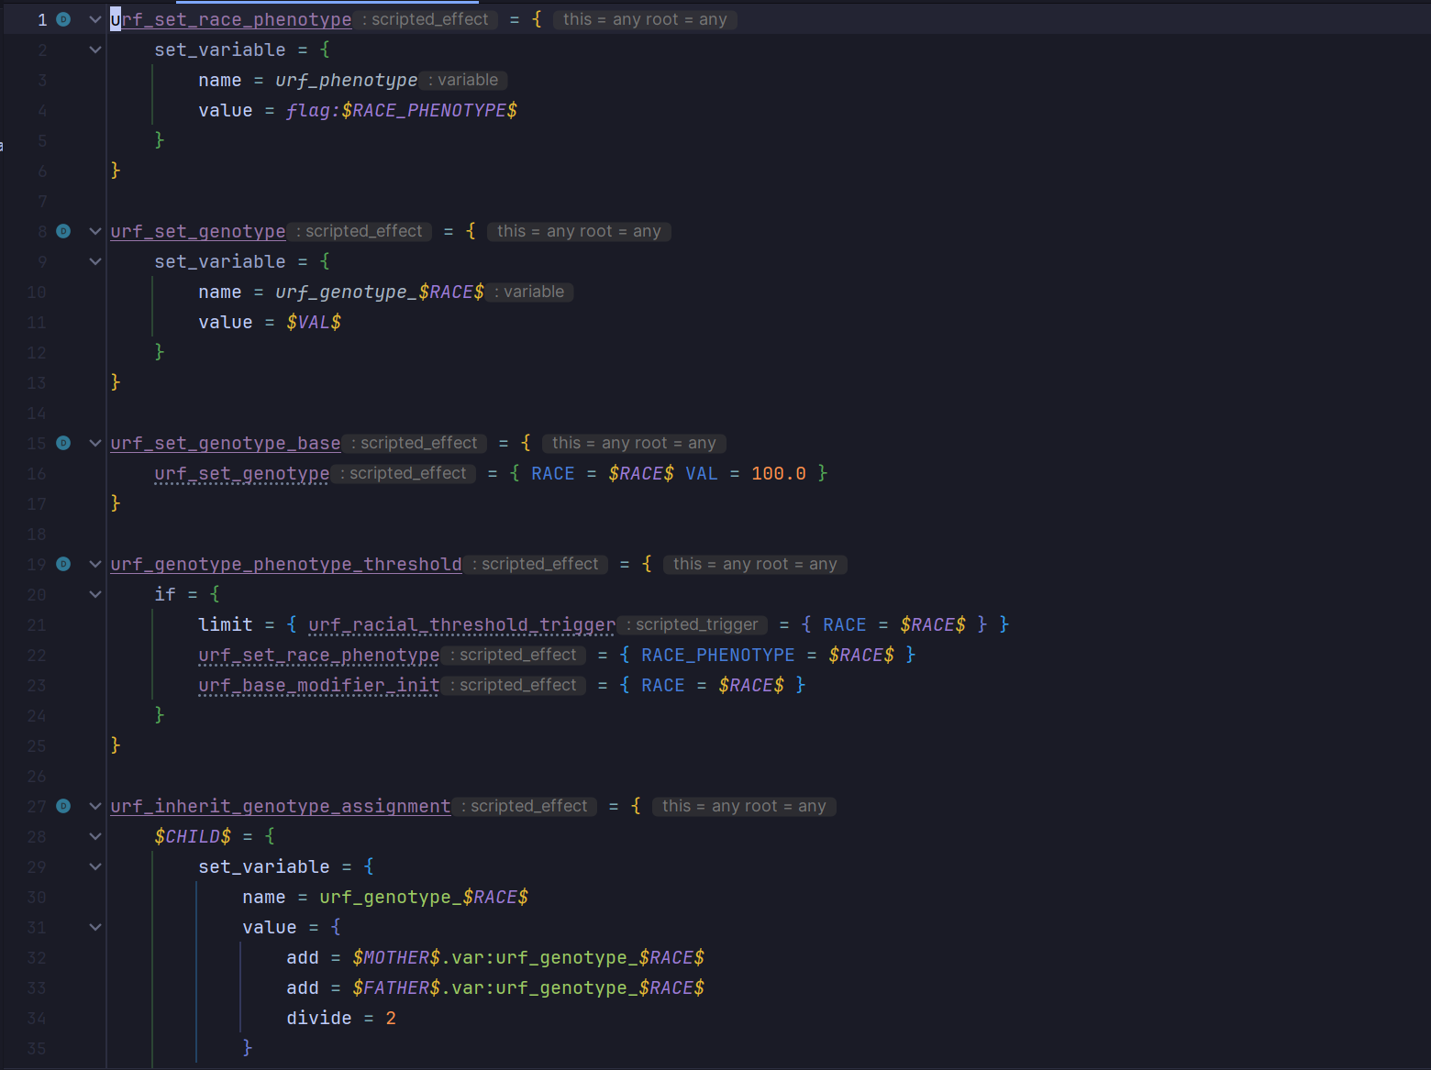Click line number 7 in gutter
Viewport: 1431px width, 1070px height.
tap(42, 201)
